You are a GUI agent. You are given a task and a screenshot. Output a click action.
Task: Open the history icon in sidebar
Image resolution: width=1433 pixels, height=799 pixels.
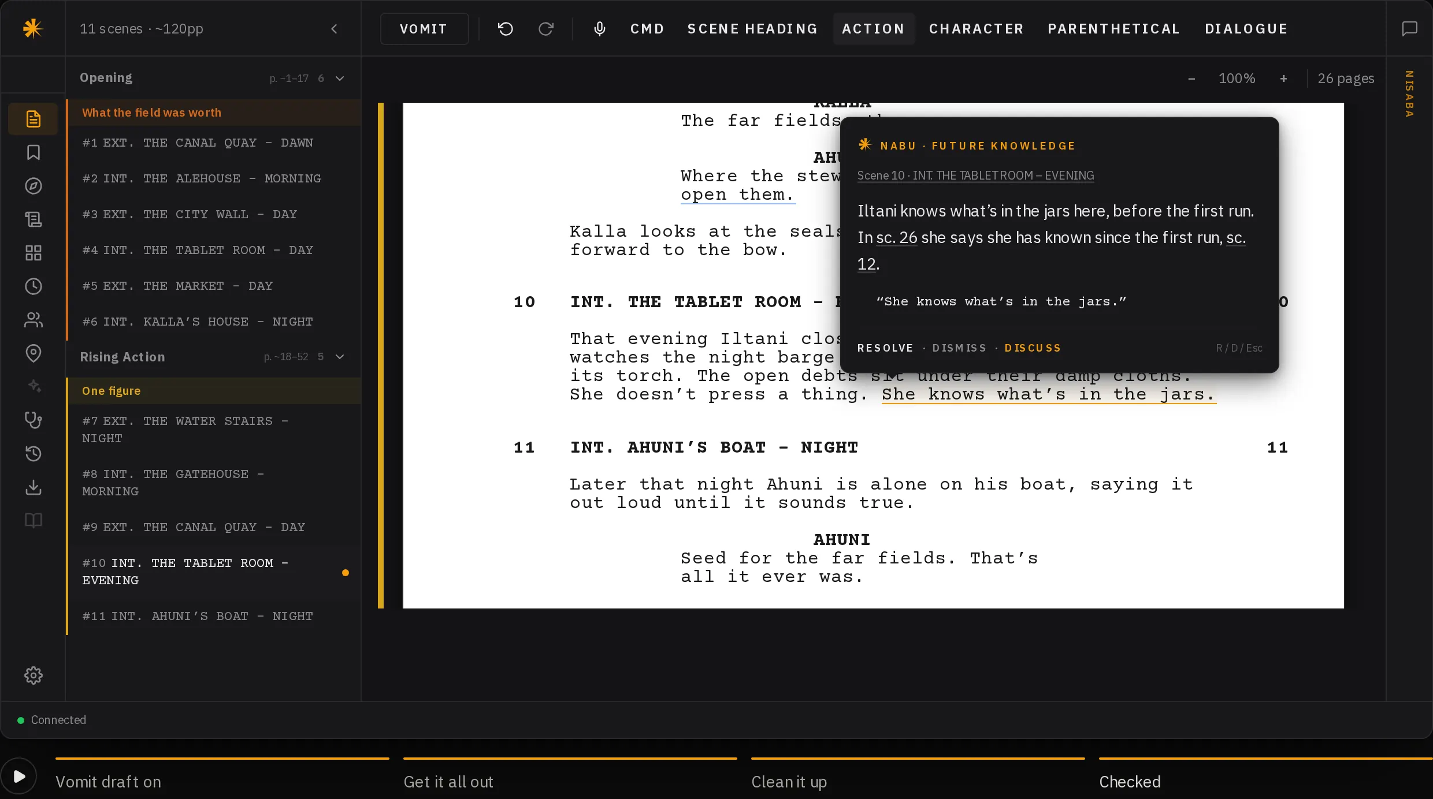coord(34,454)
